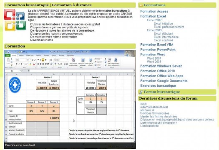Switch to the Insertion ribbon tab

coord(21,55)
